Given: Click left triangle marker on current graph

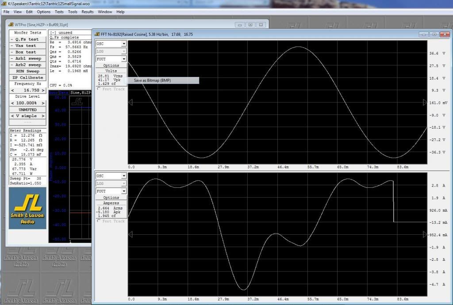Looking at the screenshot, I should [x=131, y=235].
